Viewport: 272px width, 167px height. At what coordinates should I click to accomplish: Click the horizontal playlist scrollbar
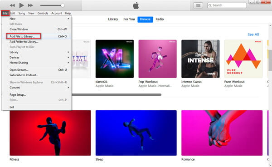click(x=117, y=95)
